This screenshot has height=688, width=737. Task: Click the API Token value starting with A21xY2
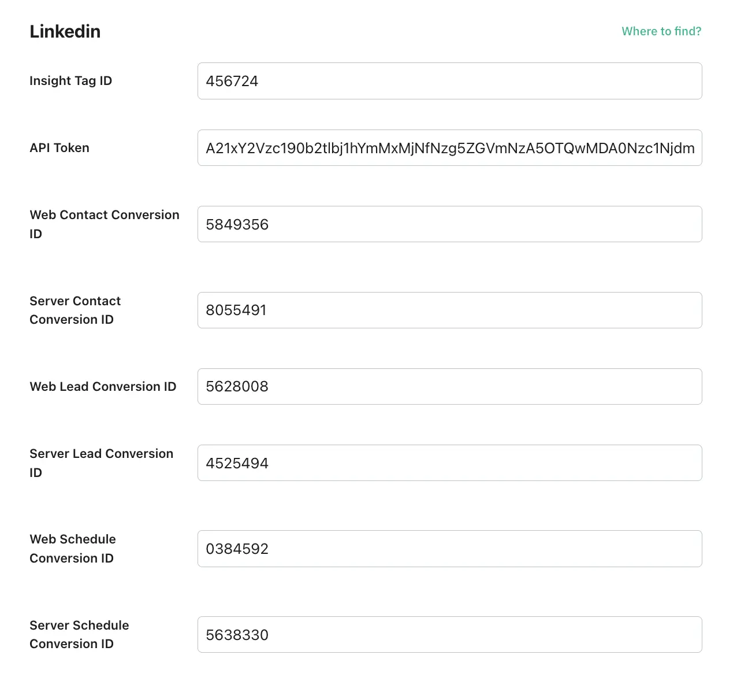449,148
